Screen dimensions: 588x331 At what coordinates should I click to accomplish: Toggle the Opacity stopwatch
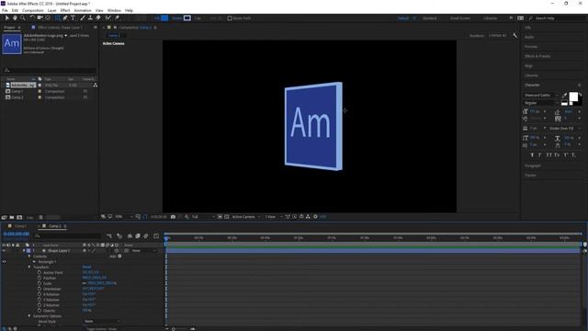(40, 311)
